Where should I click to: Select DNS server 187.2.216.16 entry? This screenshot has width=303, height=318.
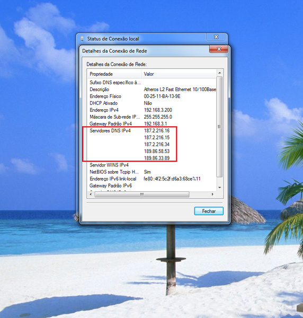[157, 130]
